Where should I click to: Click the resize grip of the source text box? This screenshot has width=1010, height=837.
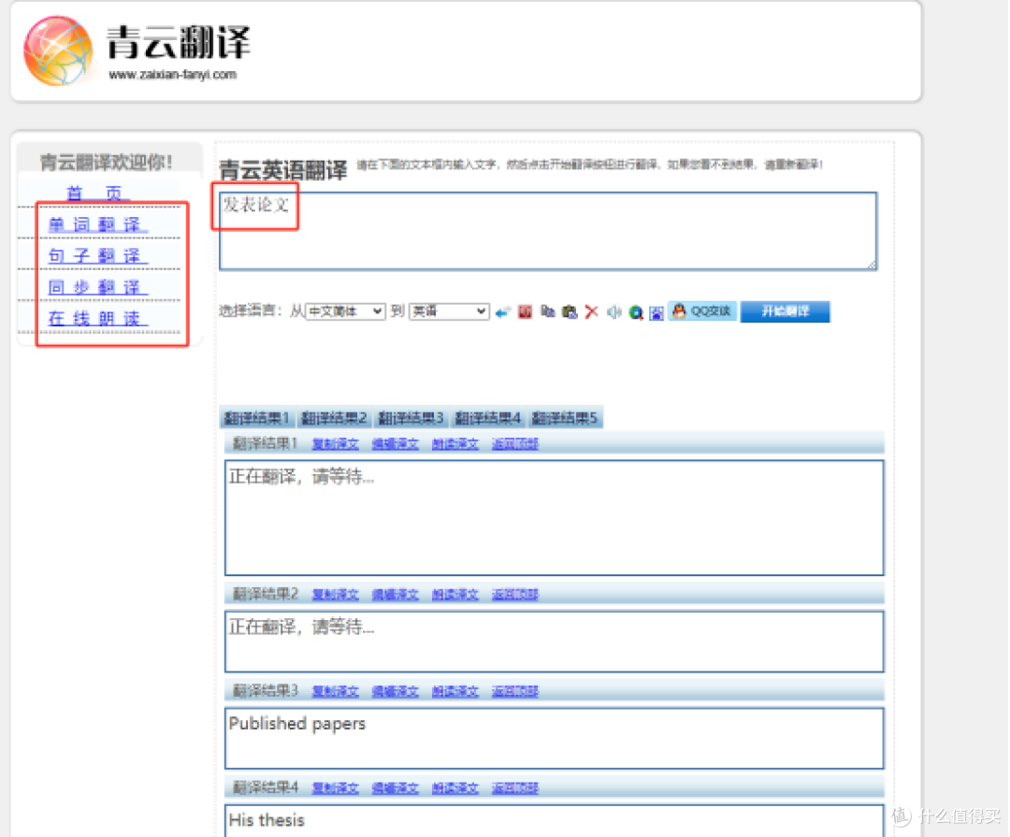[872, 264]
